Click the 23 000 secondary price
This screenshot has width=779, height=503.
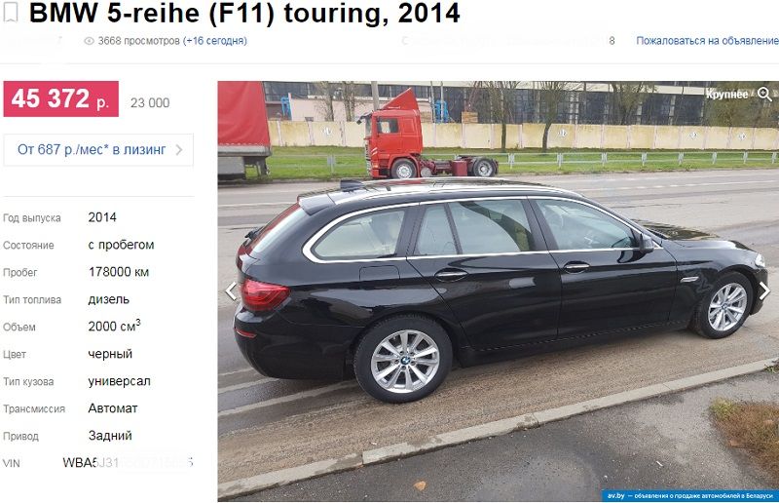150,103
